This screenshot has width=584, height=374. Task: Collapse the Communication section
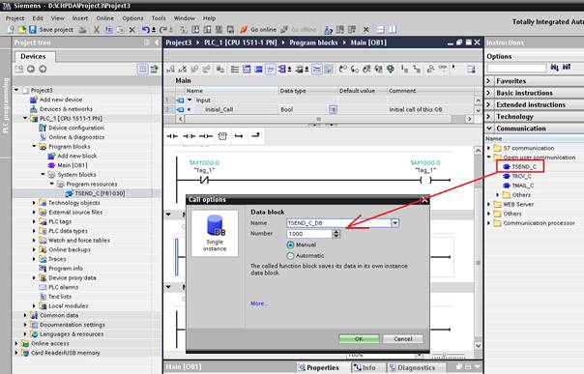[x=489, y=129]
